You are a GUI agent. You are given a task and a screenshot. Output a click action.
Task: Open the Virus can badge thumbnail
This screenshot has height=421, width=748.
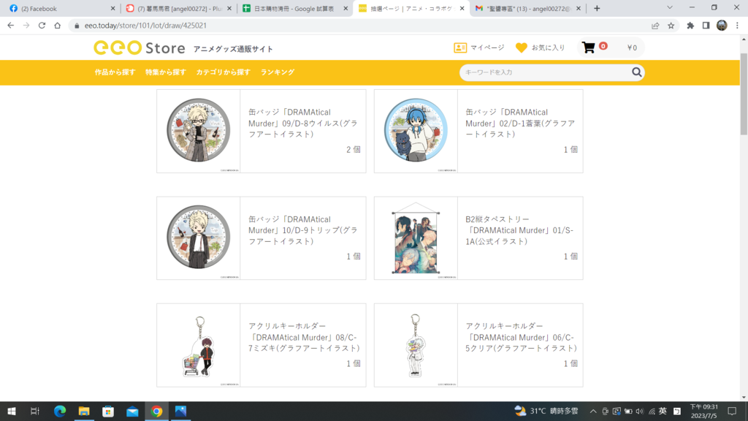click(x=199, y=131)
